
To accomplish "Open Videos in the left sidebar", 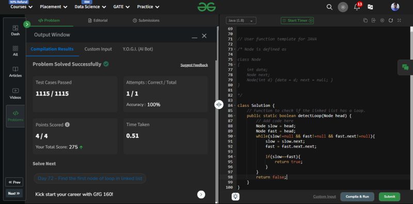I will (x=15, y=94).
